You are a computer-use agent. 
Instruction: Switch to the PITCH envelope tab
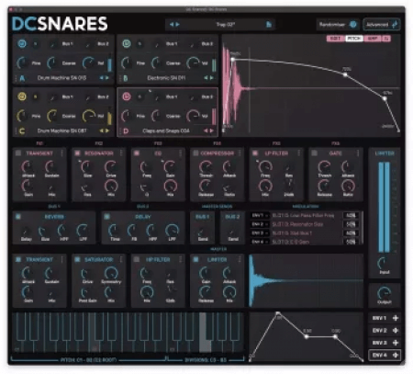[354, 39]
